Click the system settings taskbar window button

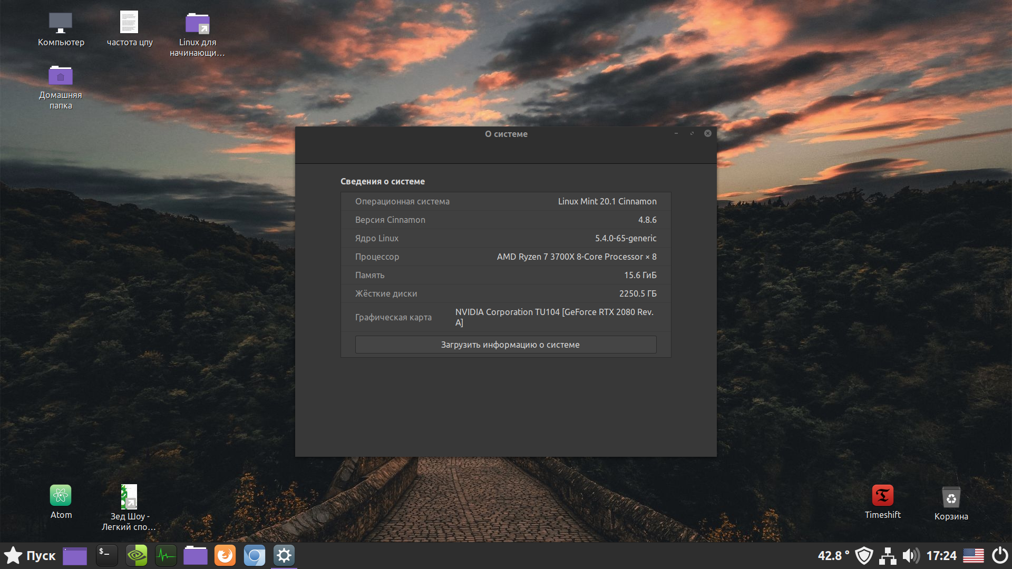click(x=284, y=555)
